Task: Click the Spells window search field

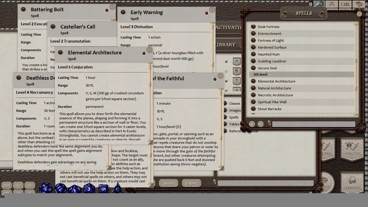Action: click(x=314, y=124)
